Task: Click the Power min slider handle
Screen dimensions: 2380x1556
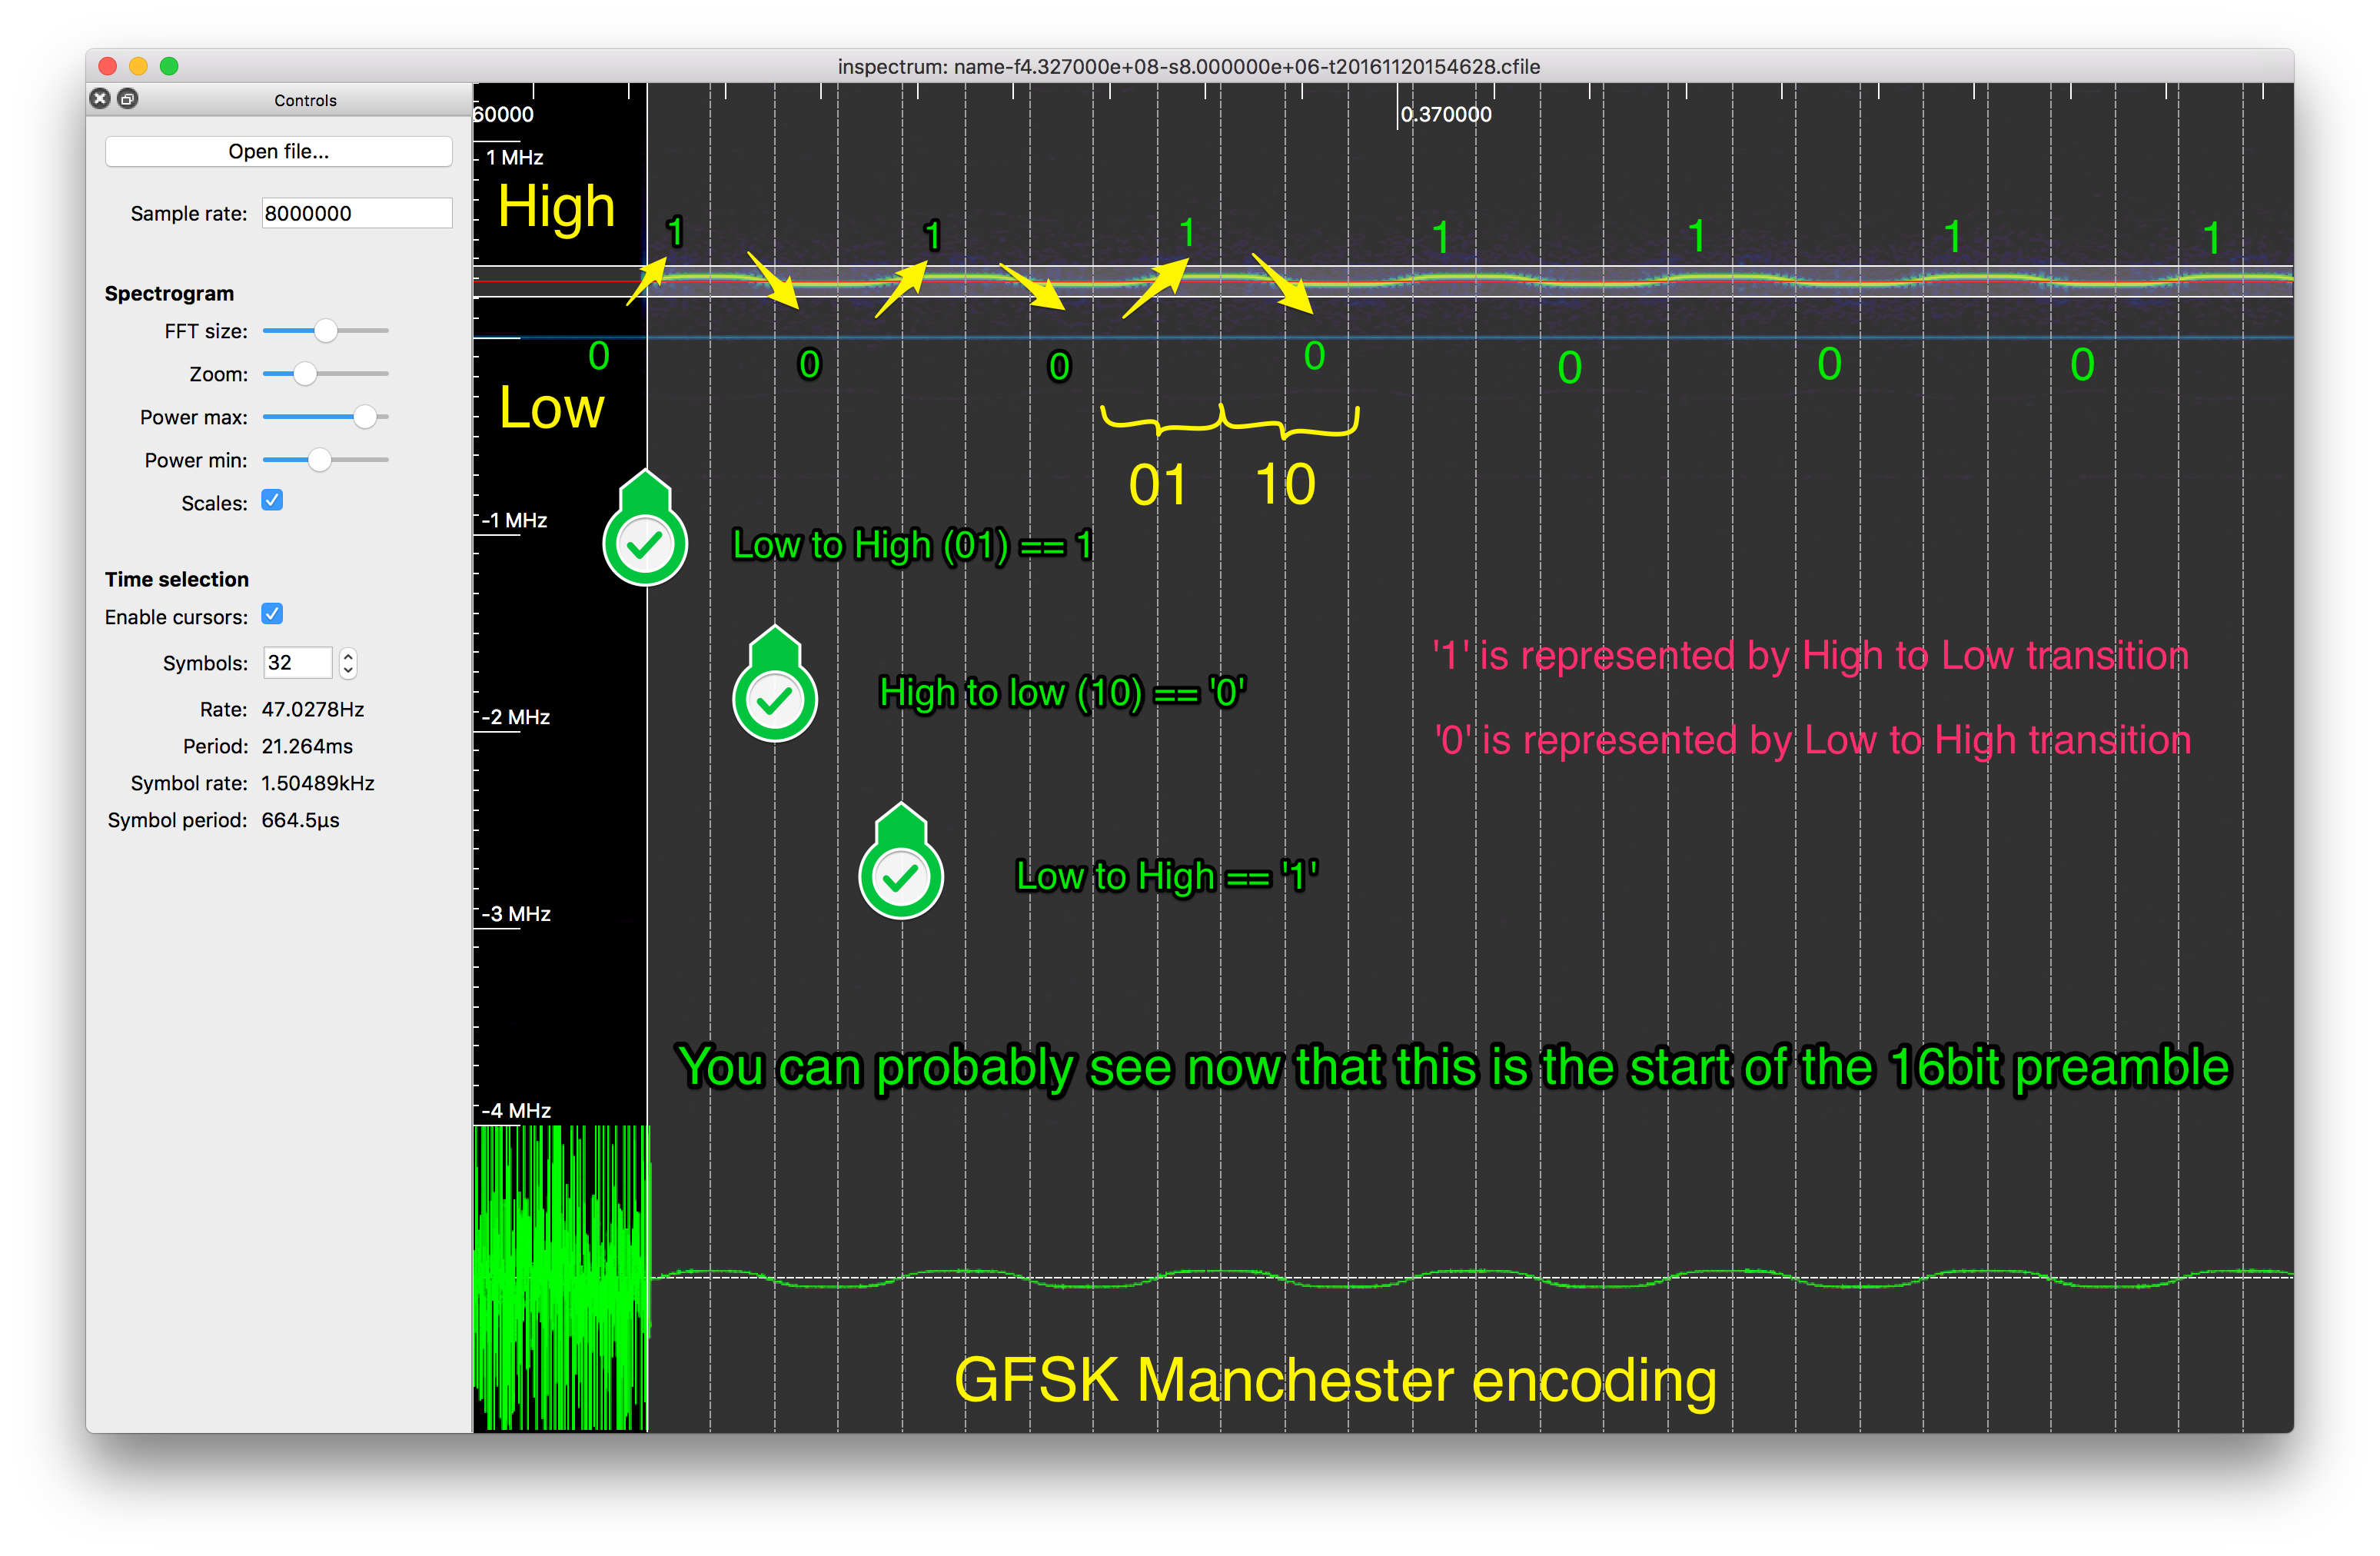Action: (319, 460)
